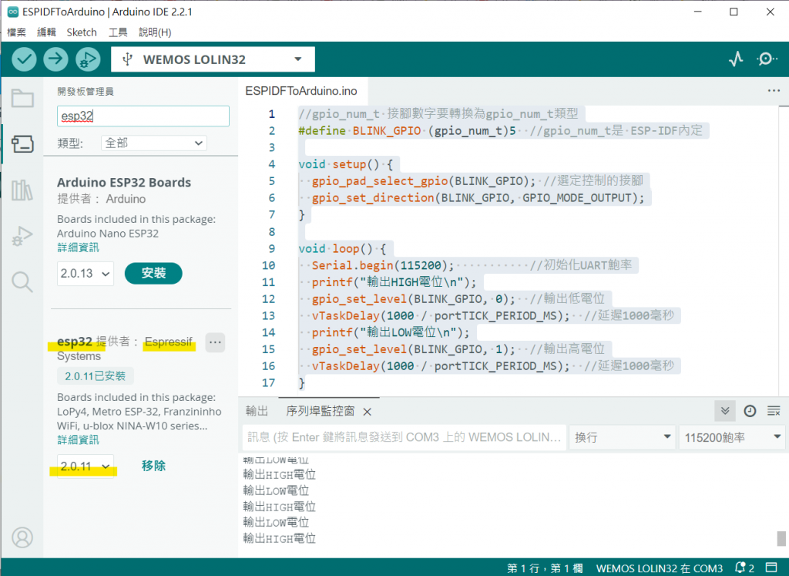The height and width of the screenshot is (576, 789).
Task: Click the serial monitor vertical scrollbar thumb
Action: coord(781,538)
